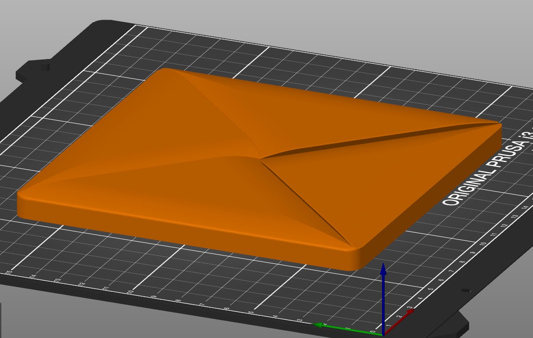Click the empty gray background above the bed

(311, 18)
